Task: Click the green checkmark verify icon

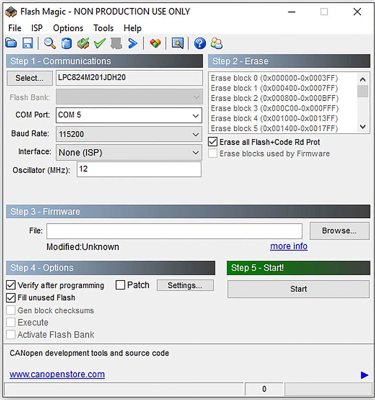Action: [x=99, y=43]
